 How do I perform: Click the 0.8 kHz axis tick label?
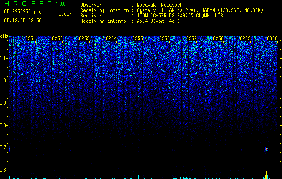[4, 125]
